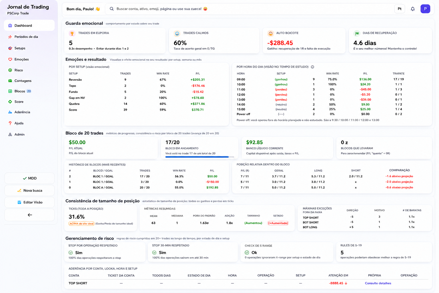Click the info icon beside Por Hora do Dia
This screenshot has width=439, height=293.
[x=312, y=67]
